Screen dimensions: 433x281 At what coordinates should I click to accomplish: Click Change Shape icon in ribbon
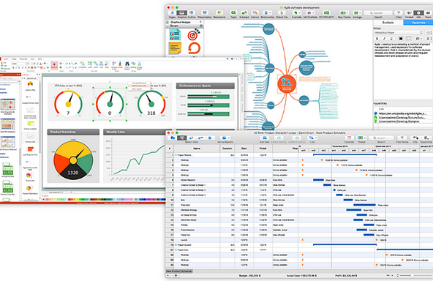coord(140,65)
